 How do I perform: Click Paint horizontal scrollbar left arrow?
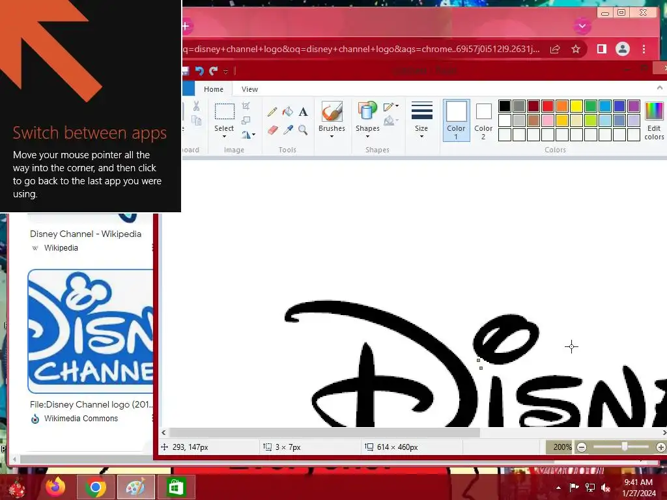click(x=164, y=432)
